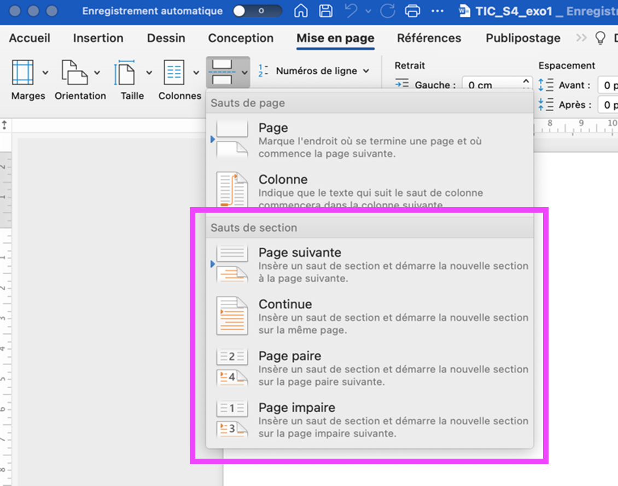Select the Mise en page tab
The width and height of the screenshot is (618, 486).
coord(335,38)
